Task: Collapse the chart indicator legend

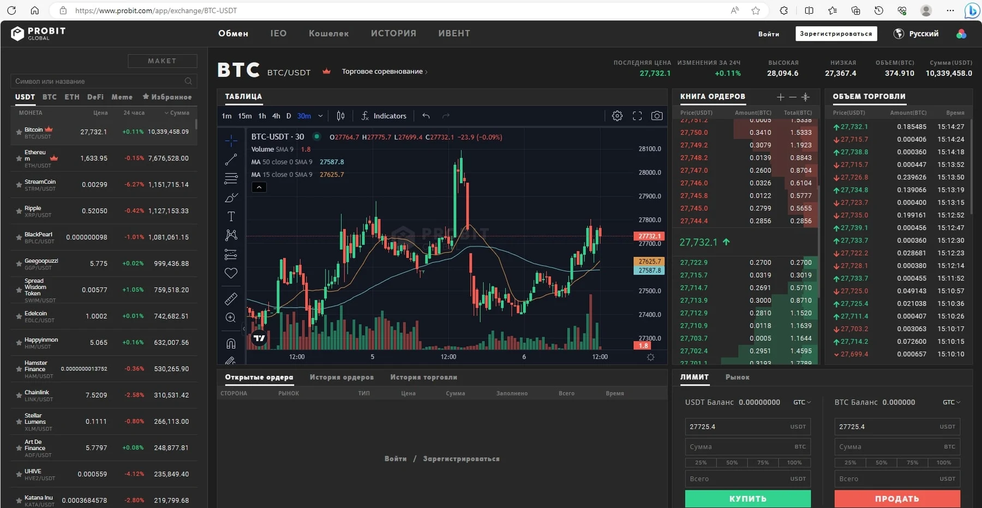Action: click(259, 187)
